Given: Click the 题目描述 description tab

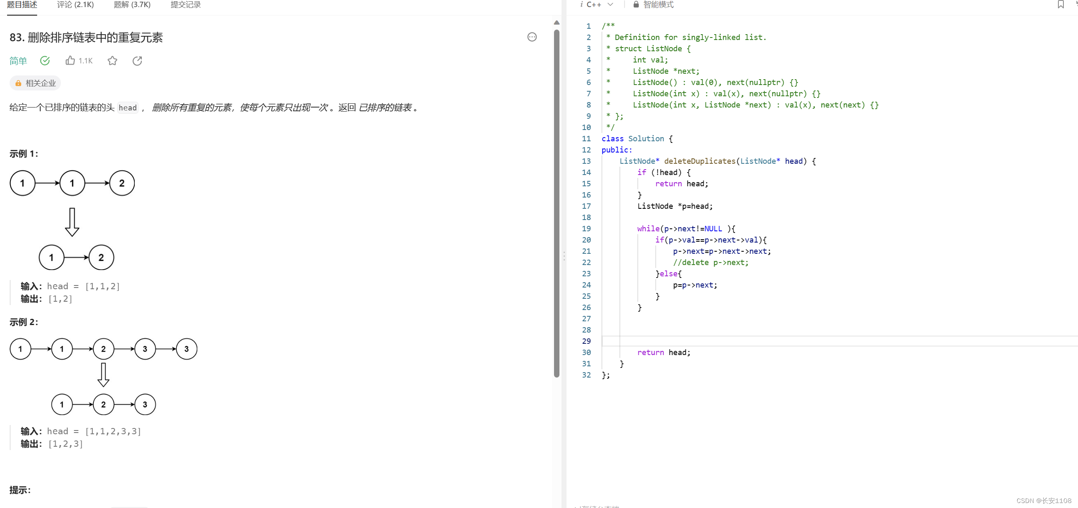Looking at the screenshot, I should pos(22,5).
